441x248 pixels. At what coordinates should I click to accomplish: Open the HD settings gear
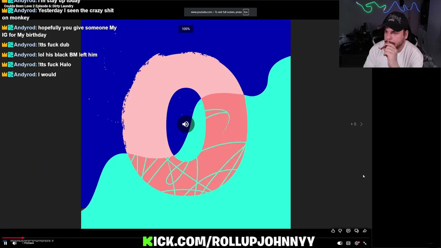click(x=357, y=243)
